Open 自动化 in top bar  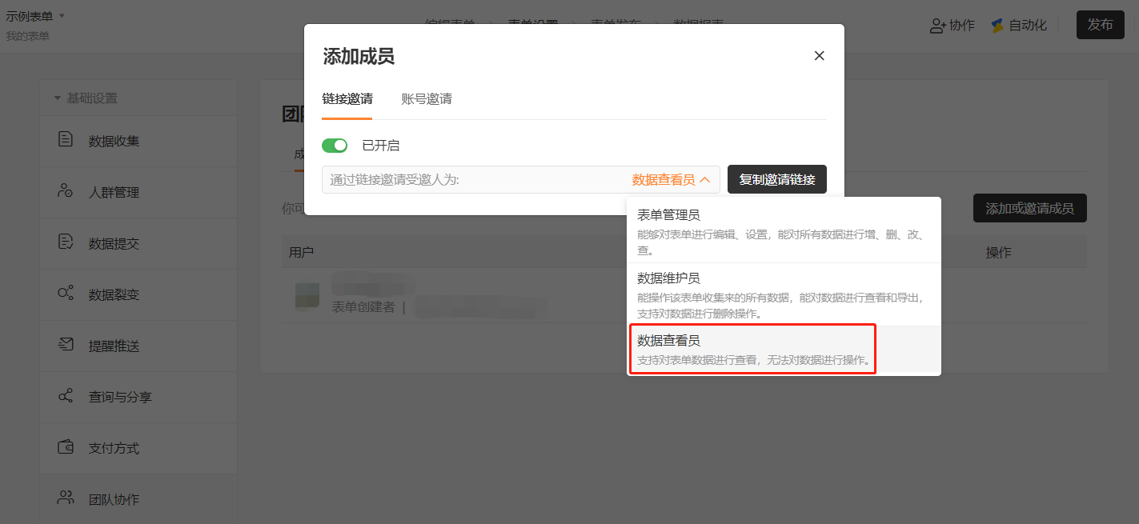point(1018,26)
